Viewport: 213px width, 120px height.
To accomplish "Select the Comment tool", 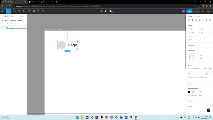I will (x=43, y=11).
